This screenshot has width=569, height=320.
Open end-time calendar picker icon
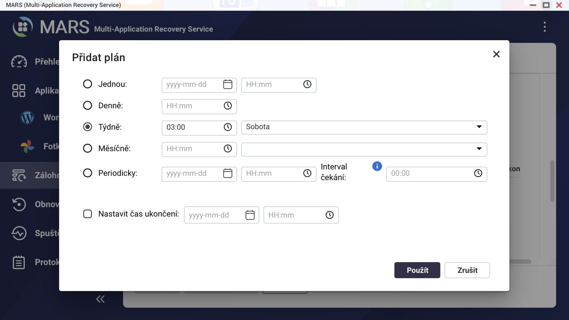pyautogui.click(x=250, y=215)
